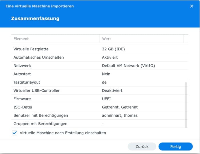Toggle 'Virtuelle Maschine nach Erstellung einschalten' checkbox

tap(15, 133)
